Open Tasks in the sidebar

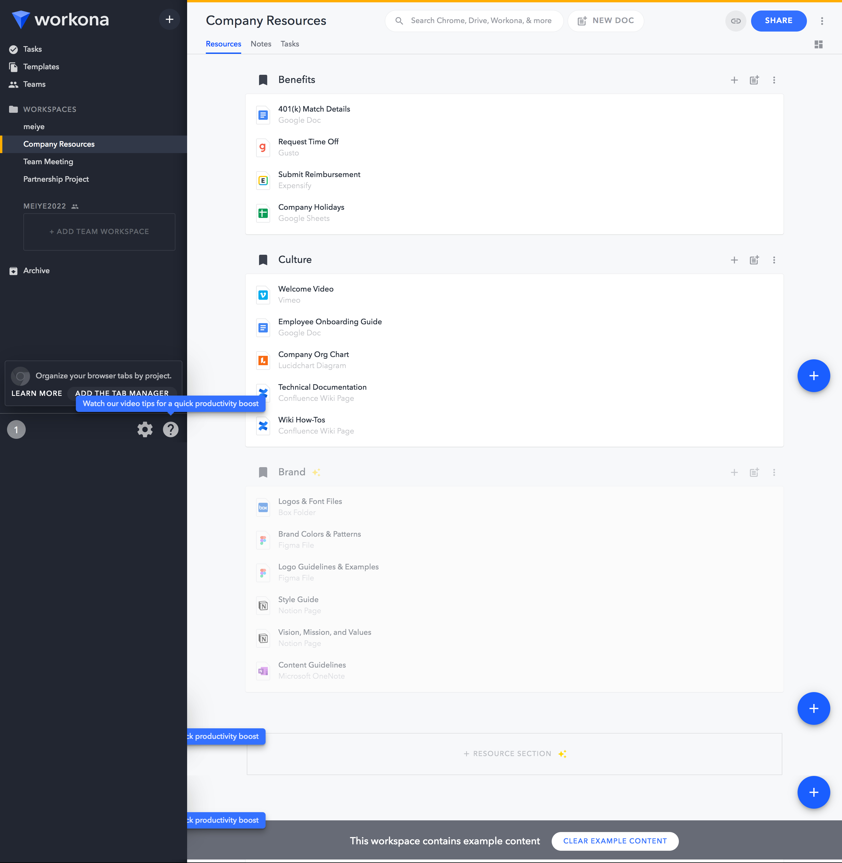tap(32, 49)
